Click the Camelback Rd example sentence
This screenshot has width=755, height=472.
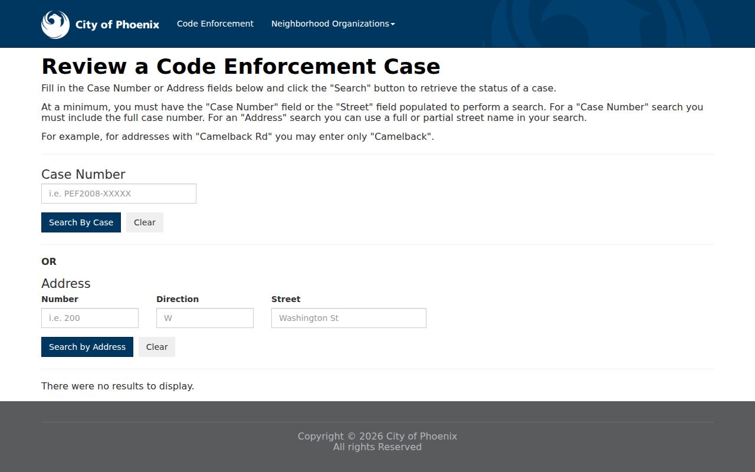[238, 136]
